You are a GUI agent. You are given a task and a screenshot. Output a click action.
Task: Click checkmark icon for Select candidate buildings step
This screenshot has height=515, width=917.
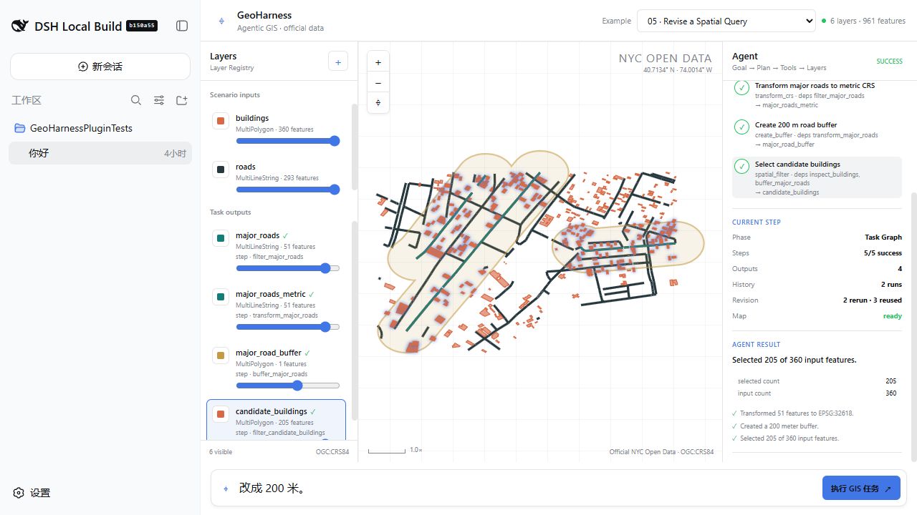coord(742,166)
